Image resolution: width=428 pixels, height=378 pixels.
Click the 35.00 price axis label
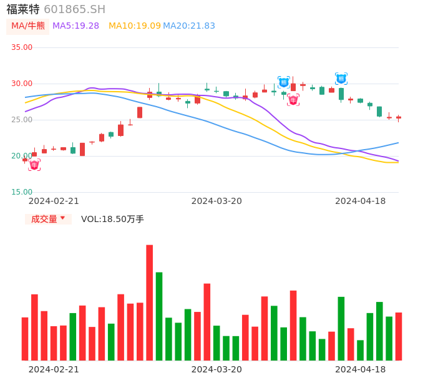[22, 47]
